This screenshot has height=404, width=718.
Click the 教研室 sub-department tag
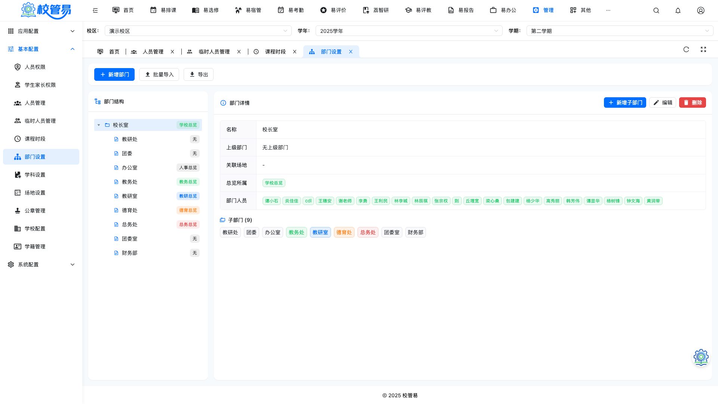click(320, 232)
